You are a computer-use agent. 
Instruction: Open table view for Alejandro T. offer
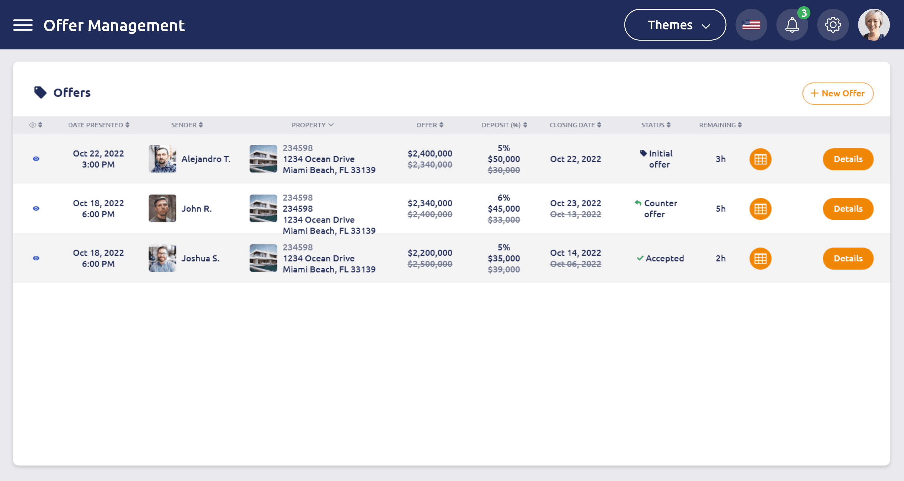760,159
